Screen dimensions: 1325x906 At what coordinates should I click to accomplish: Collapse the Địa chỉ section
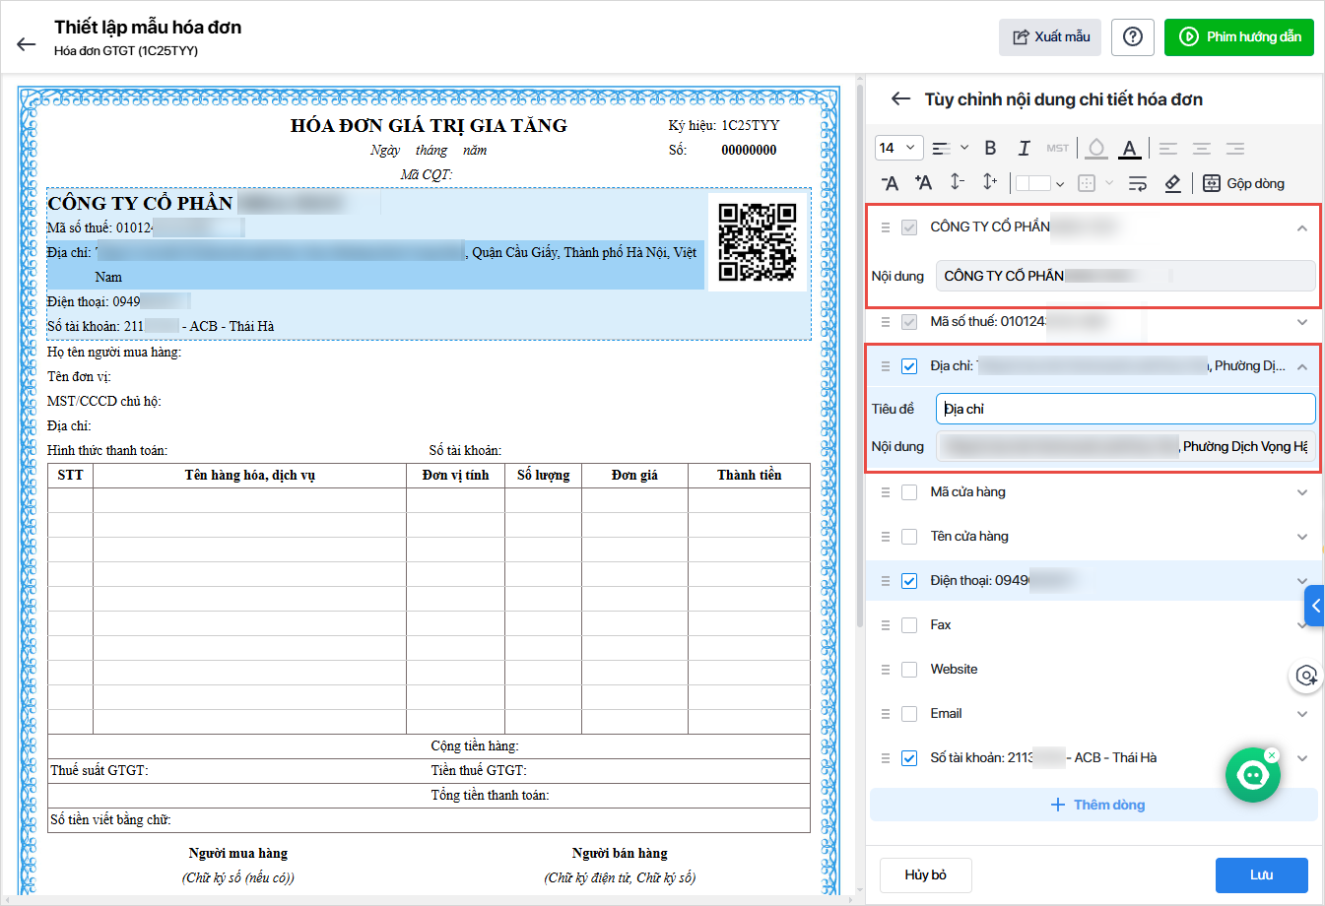click(x=1301, y=366)
